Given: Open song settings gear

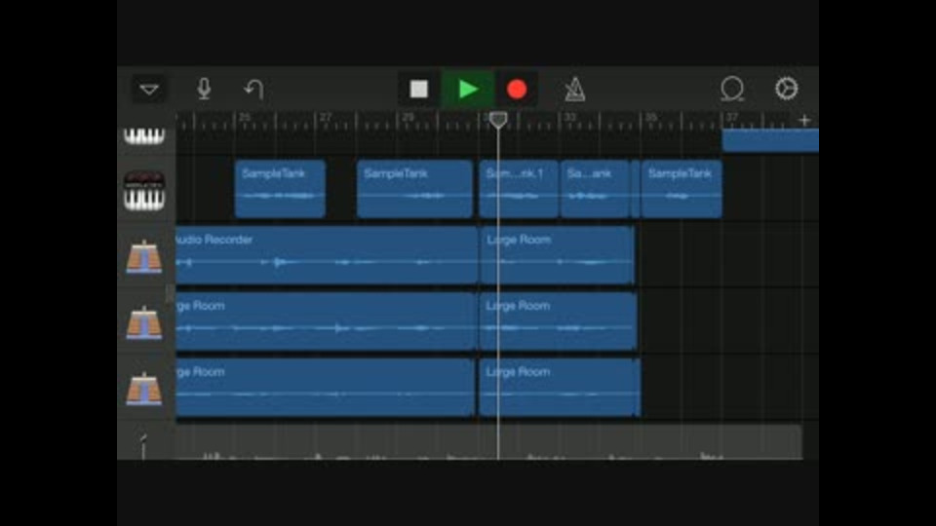Looking at the screenshot, I should click(786, 89).
